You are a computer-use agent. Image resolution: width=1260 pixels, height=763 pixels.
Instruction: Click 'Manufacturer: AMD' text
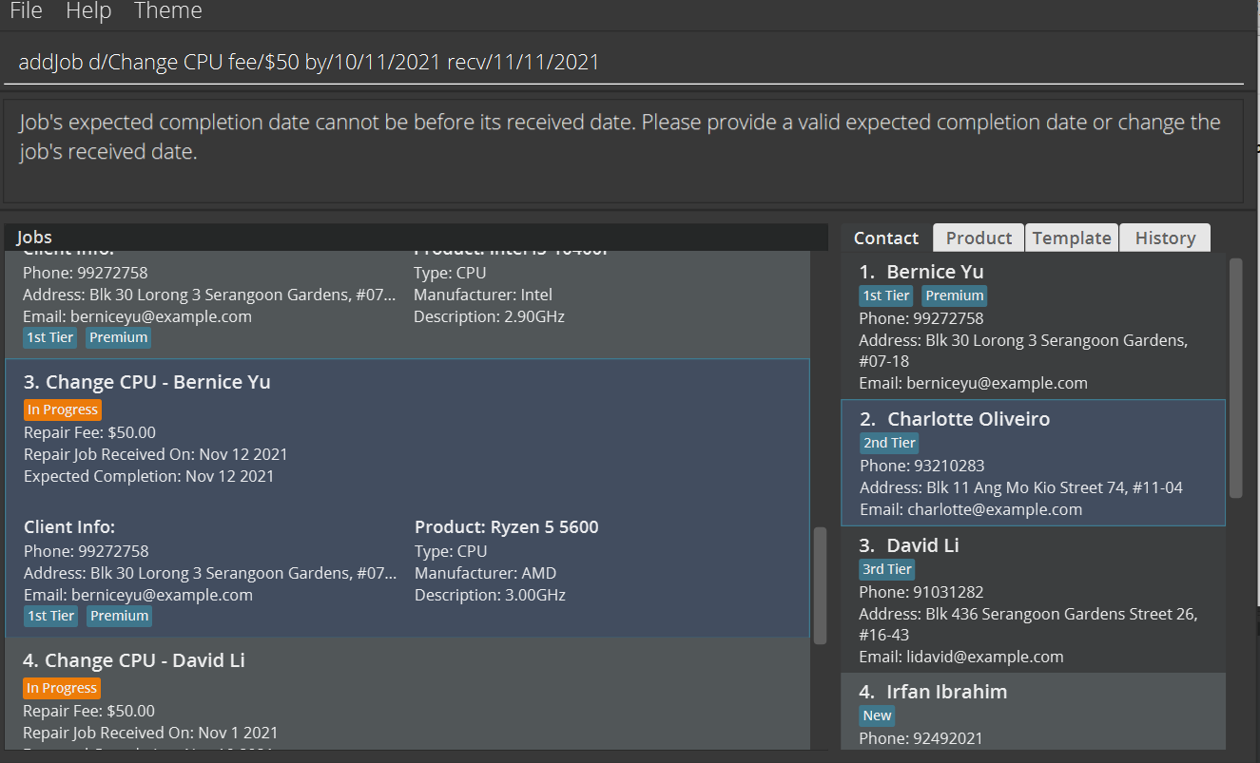(x=485, y=573)
